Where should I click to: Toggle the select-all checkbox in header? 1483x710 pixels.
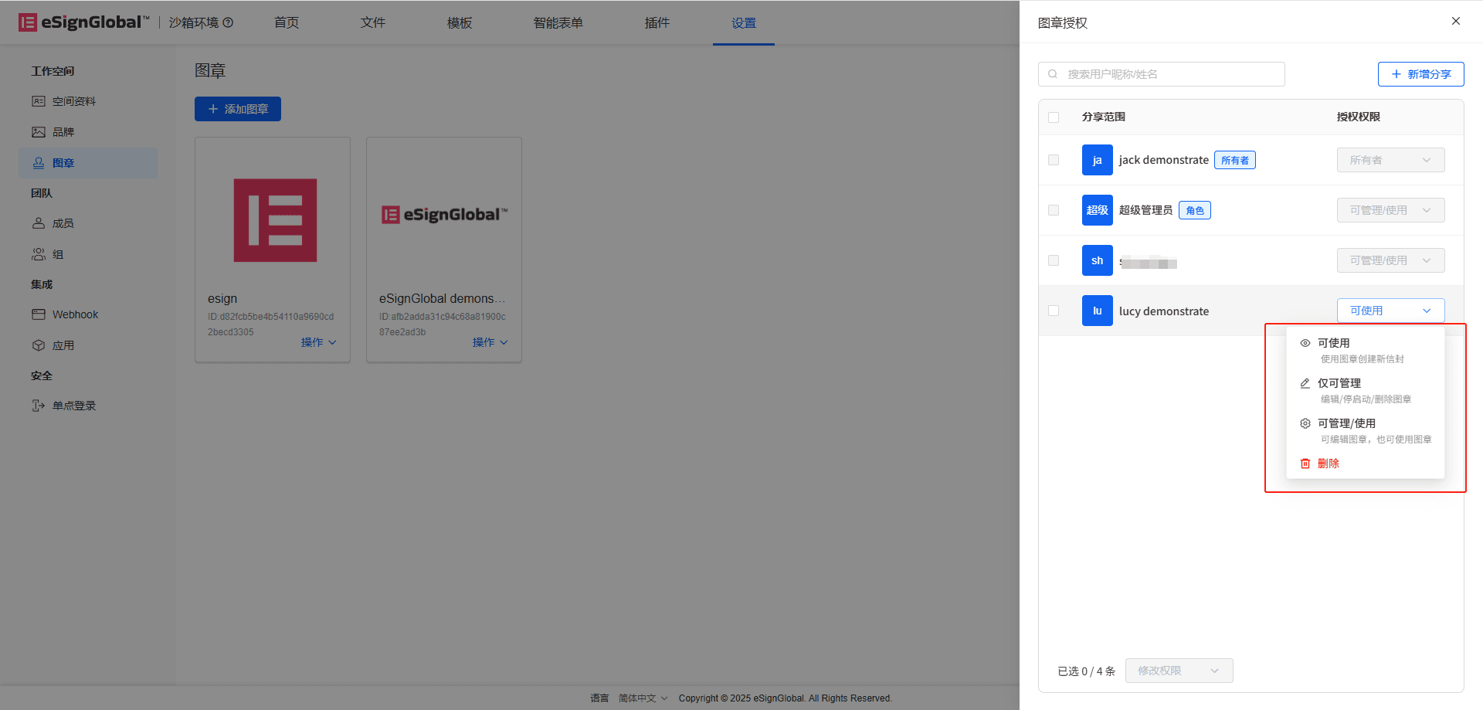tap(1054, 117)
